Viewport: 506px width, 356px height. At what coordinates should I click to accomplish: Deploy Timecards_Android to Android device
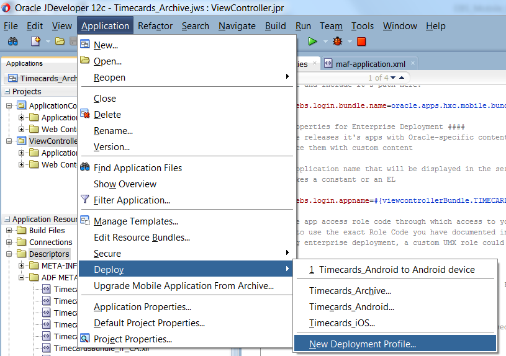395,270
